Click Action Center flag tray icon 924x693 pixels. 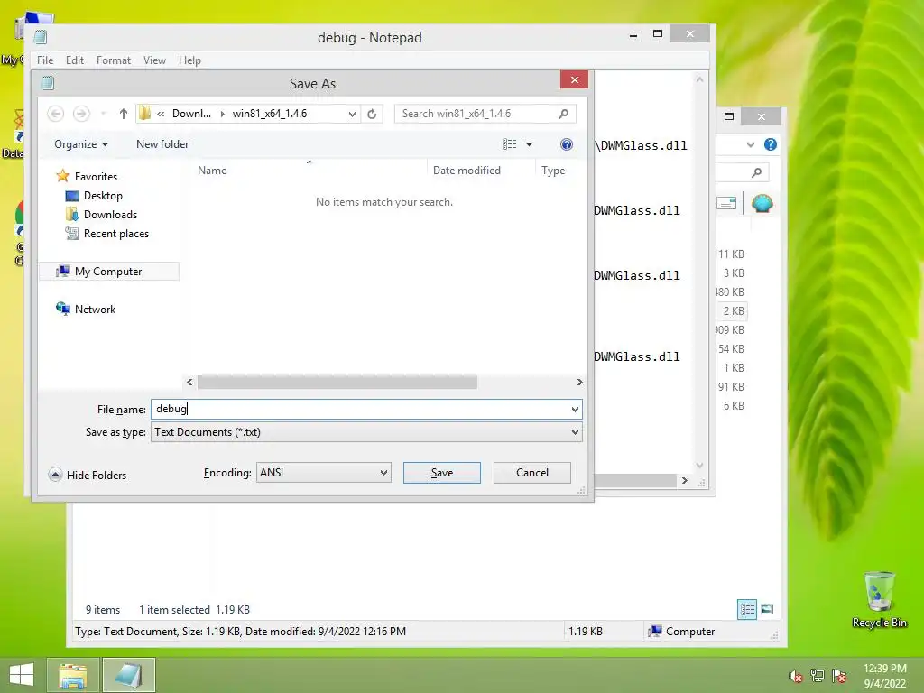[x=839, y=676]
